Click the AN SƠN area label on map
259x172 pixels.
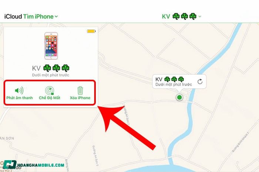tap(7, 138)
